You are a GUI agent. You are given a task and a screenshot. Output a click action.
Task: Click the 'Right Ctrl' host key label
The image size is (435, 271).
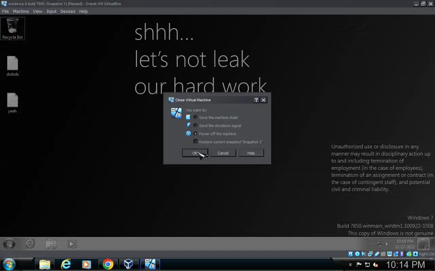[427, 254]
